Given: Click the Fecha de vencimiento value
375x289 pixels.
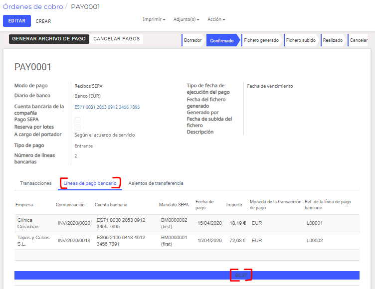Looking at the screenshot, I should pyautogui.click(x=270, y=86).
